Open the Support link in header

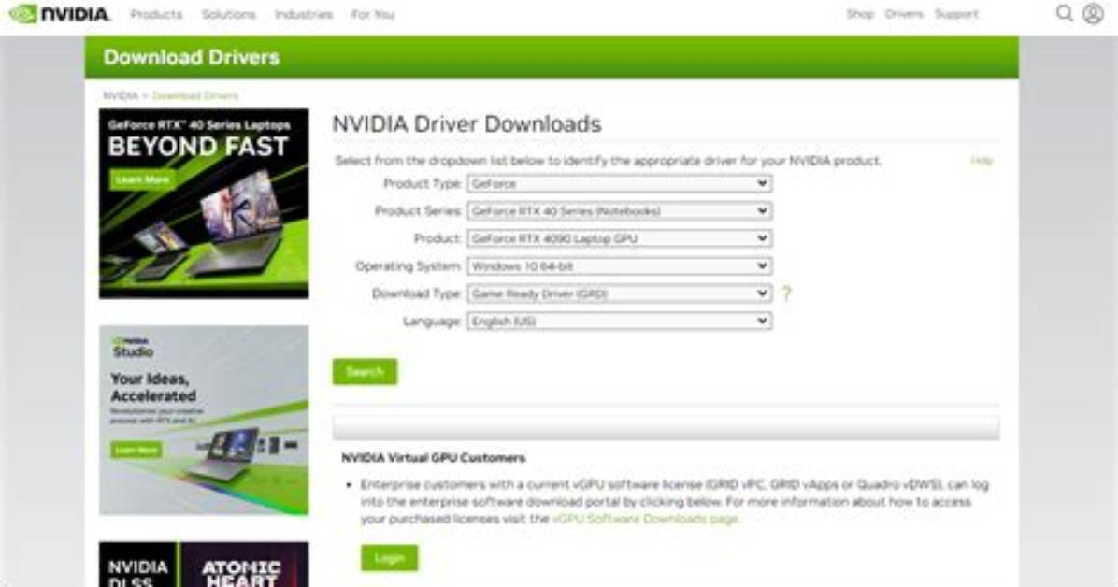(956, 14)
